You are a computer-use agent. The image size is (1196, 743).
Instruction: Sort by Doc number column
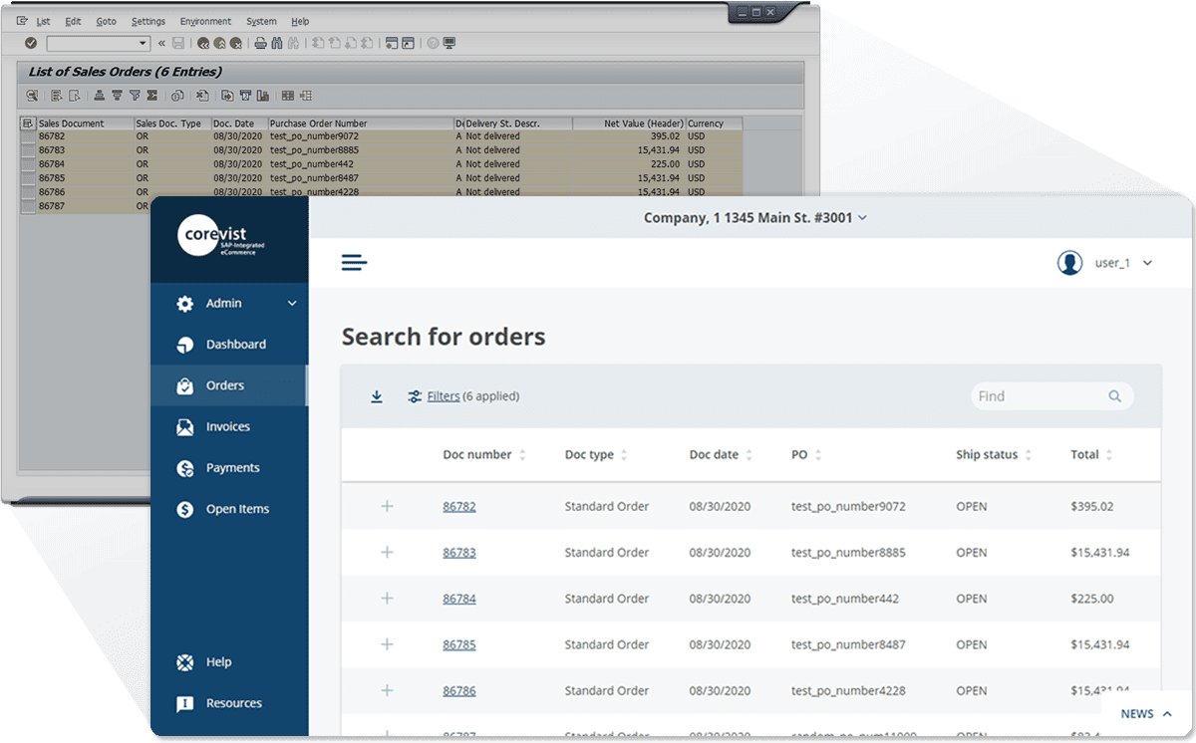click(484, 454)
